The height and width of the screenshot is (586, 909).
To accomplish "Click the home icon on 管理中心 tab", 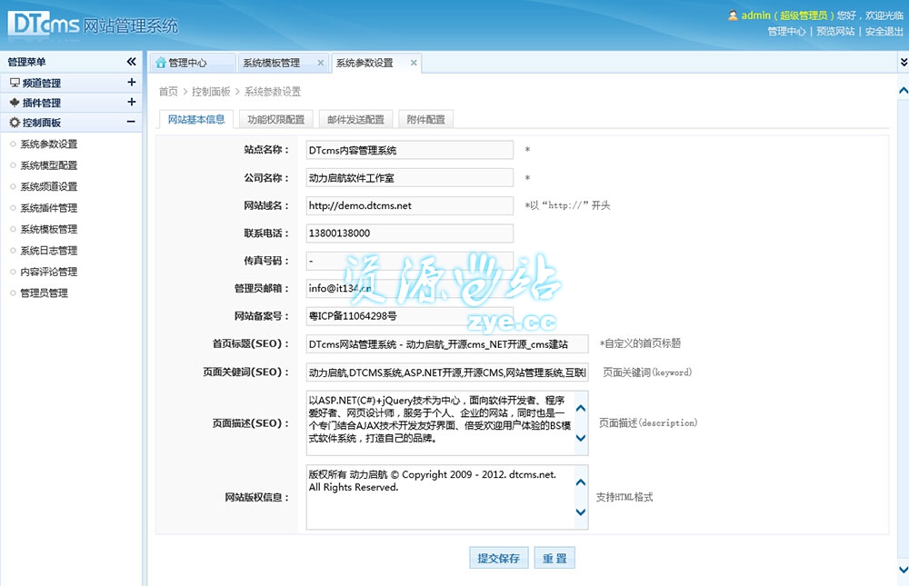I will (x=161, y=63).
